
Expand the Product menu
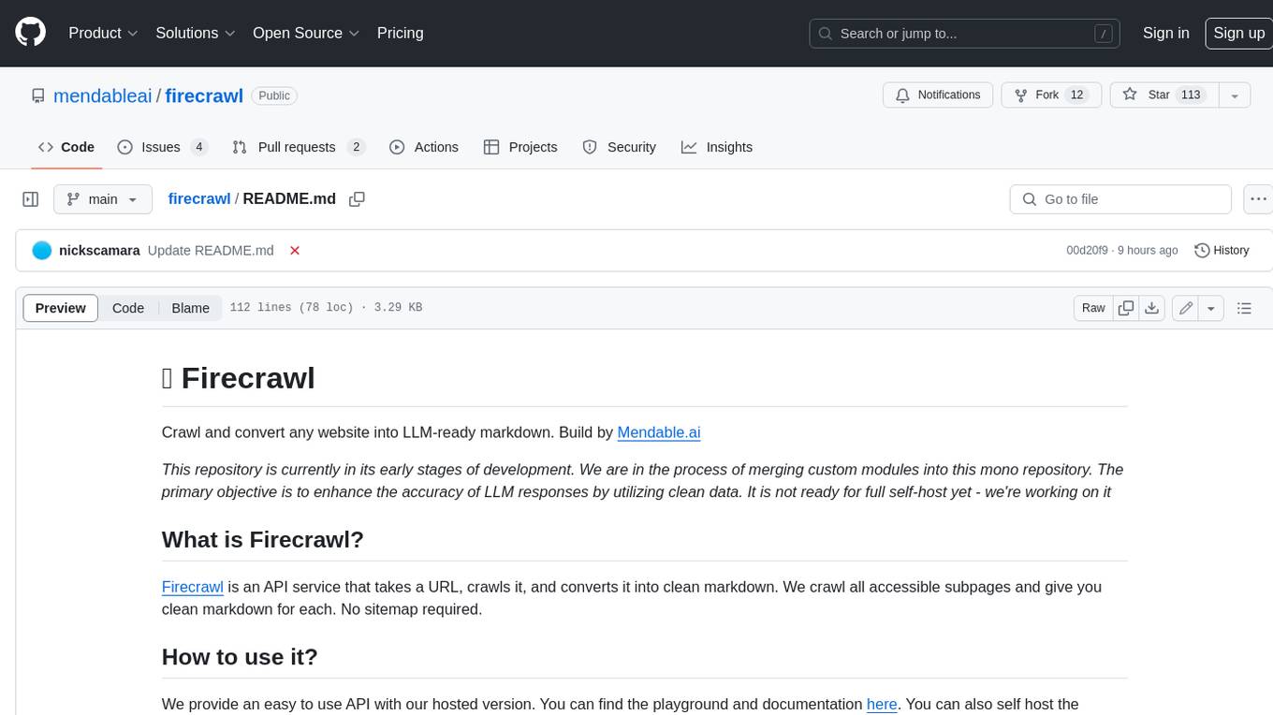(103, 33)
